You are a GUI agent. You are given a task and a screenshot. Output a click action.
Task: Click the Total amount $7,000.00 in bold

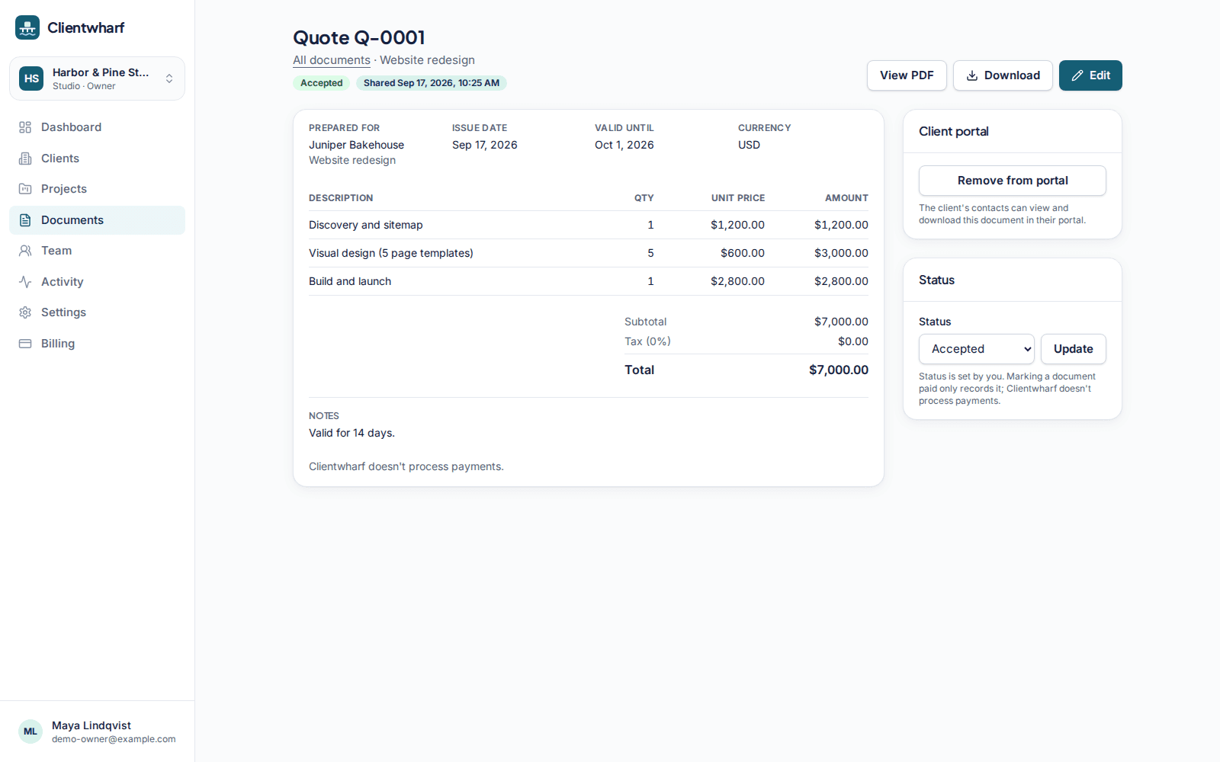pyautogui.click(x=839, y=370)
